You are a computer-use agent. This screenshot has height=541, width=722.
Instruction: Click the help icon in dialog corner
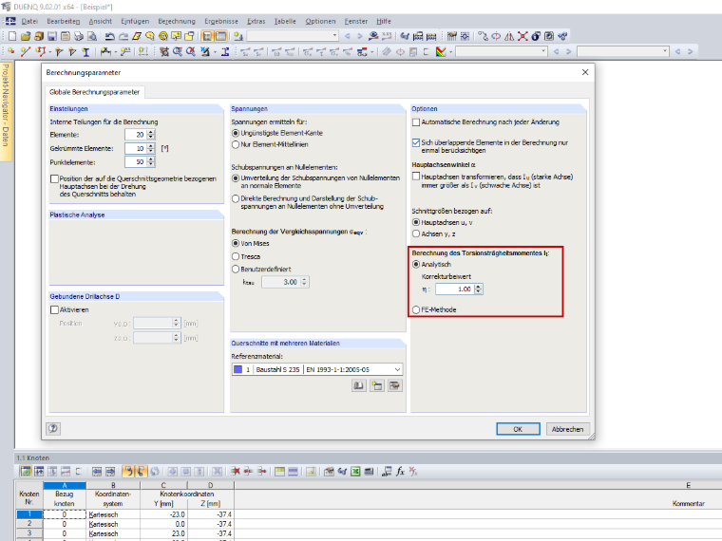point(53,429)
